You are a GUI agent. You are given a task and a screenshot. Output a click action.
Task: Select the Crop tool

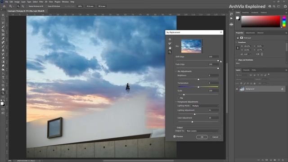coord(3,31)
